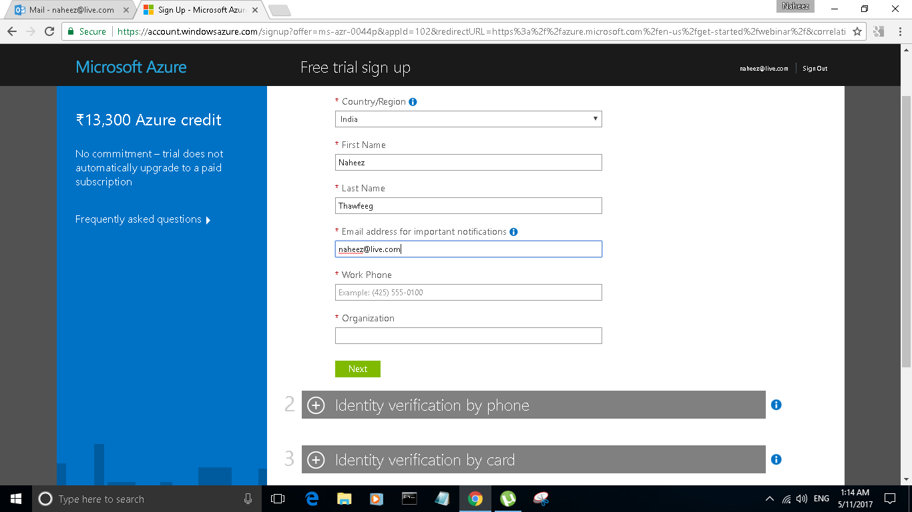The width and height of the screenshot is (912, 512).
Task: Bookmark this page with star icon
Action: click(857, 31)
